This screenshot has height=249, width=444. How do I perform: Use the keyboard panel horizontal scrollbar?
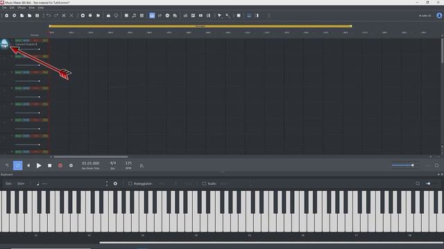[271, 242]
